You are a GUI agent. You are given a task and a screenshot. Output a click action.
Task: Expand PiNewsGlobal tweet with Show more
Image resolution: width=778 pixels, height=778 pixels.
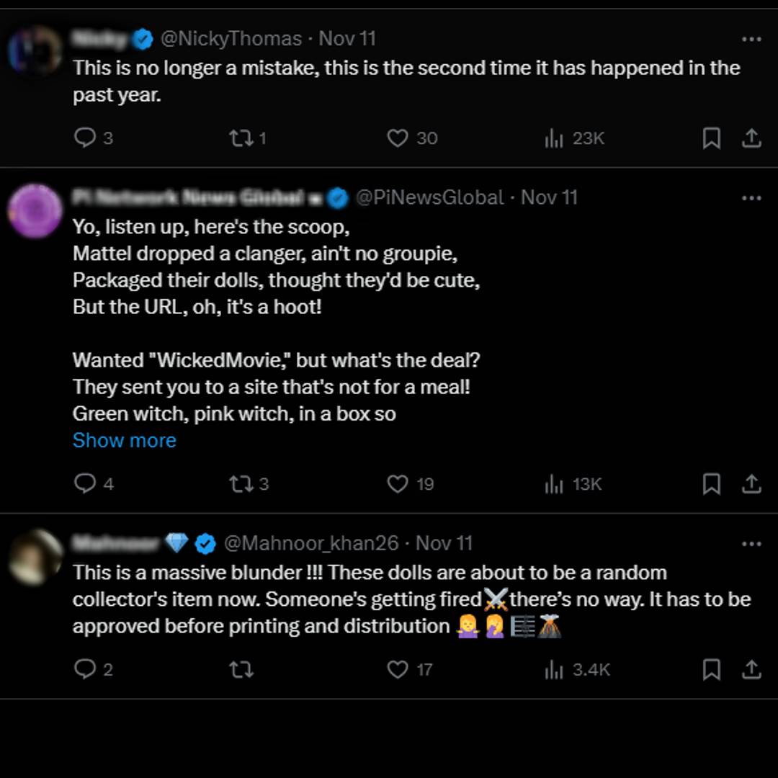click(124, 440)
